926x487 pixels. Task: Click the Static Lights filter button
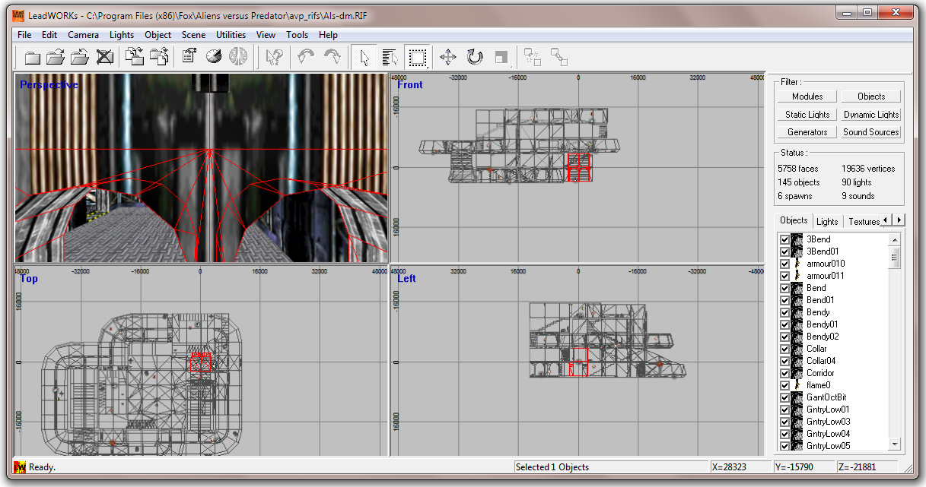click(x=807, y=115)
